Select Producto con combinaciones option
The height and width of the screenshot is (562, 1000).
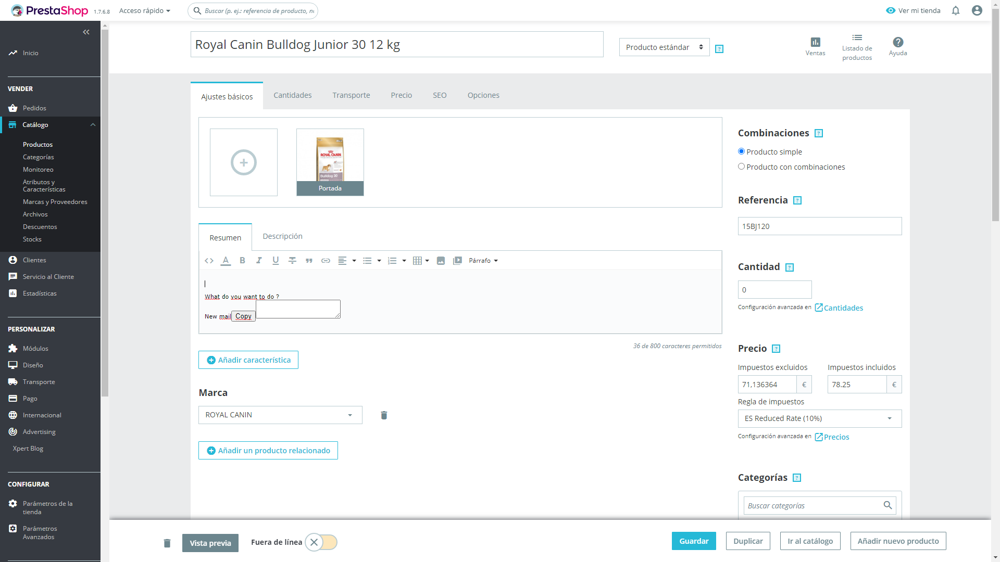pos(741,167)
